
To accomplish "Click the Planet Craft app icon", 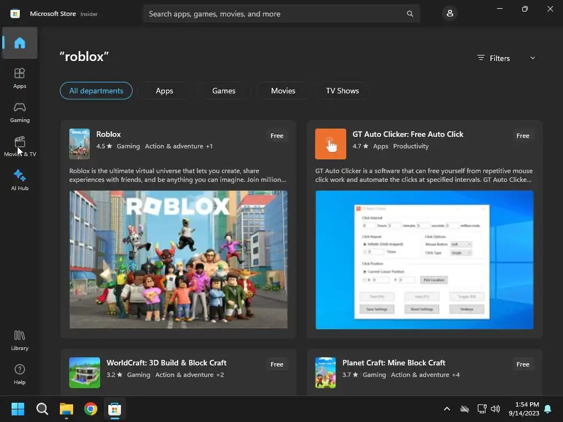I will pos(325,373).
